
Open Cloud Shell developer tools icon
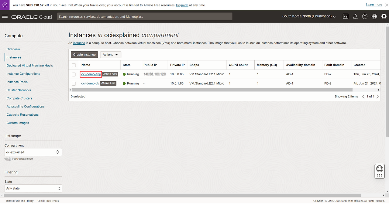click(x=346, y=16)
